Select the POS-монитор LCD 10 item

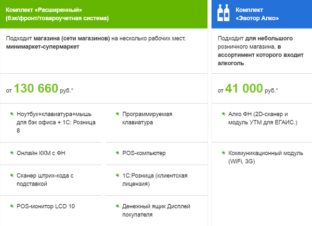coord(46,206)
